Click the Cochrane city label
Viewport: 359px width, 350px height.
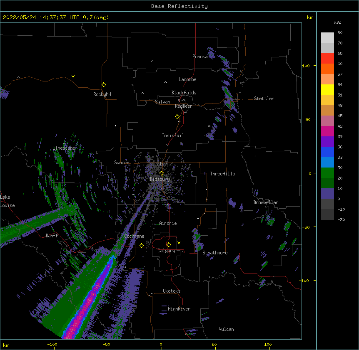pyautogui.click(x=134, y=236)
